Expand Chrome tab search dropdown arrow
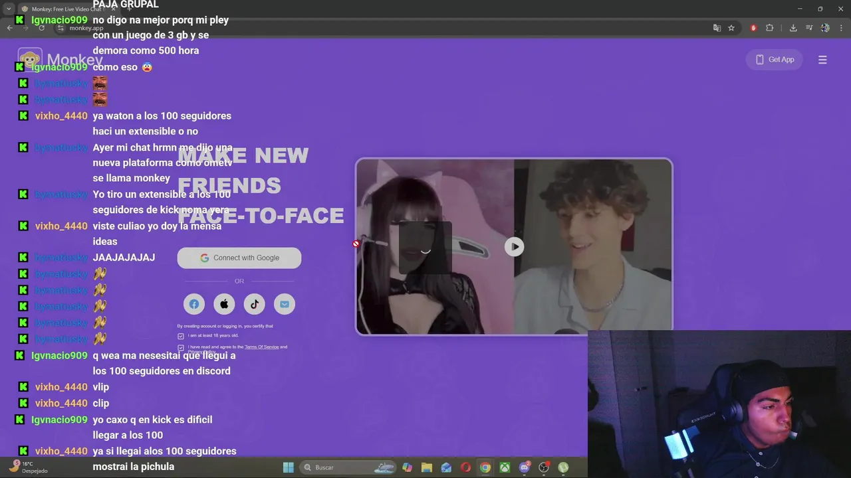The image size is (851, 478). point(9,9)
